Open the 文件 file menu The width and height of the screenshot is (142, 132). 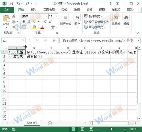click(x=7, y=10)
